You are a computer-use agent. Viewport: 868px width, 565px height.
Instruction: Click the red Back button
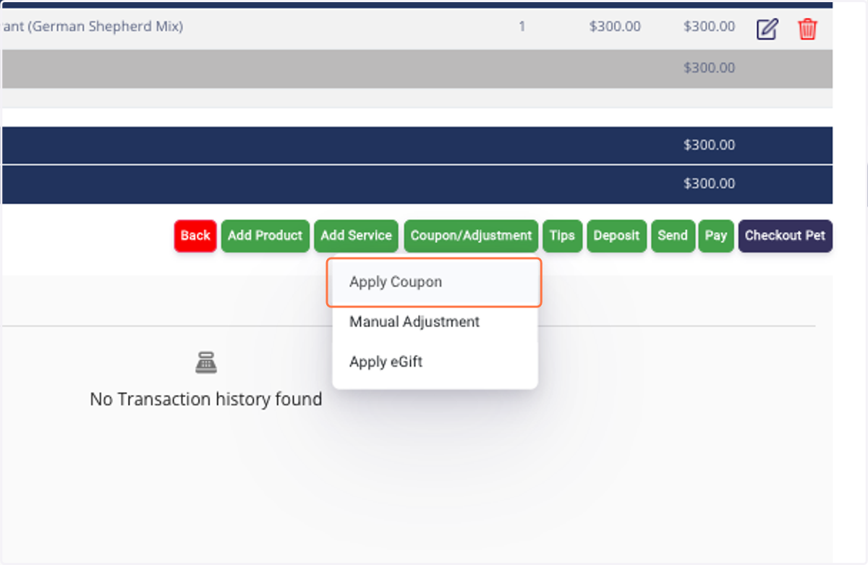pos(195,236)
